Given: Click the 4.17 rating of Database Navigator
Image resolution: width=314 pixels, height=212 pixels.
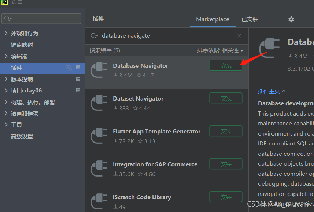Looking at the screenshot, I should pos(145,76).
